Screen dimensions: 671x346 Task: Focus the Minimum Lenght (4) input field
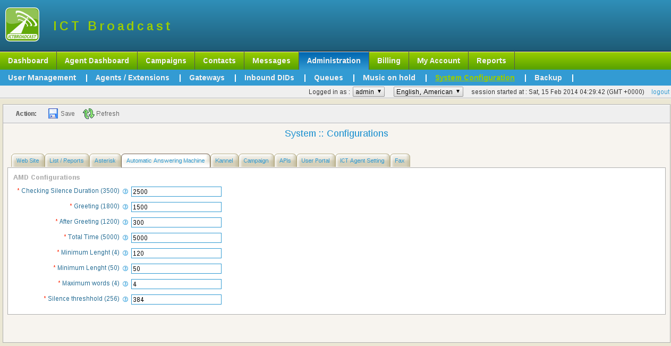pos(176,254)
